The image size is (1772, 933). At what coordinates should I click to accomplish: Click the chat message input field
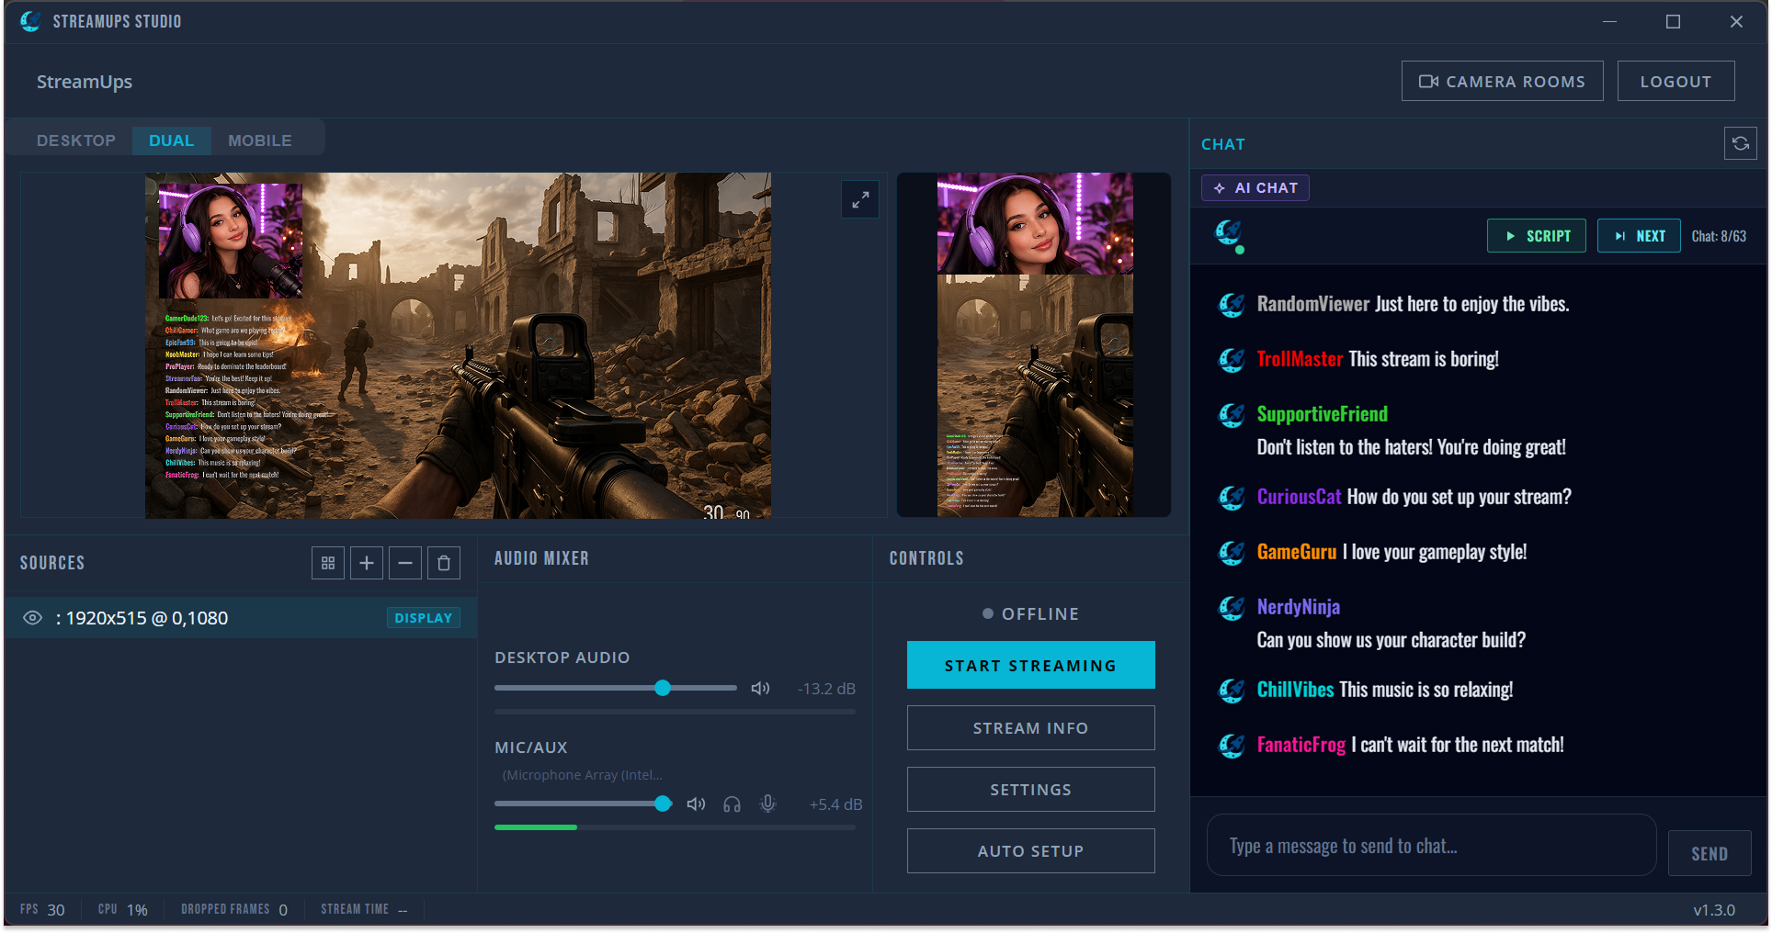tap(1430, 845)
